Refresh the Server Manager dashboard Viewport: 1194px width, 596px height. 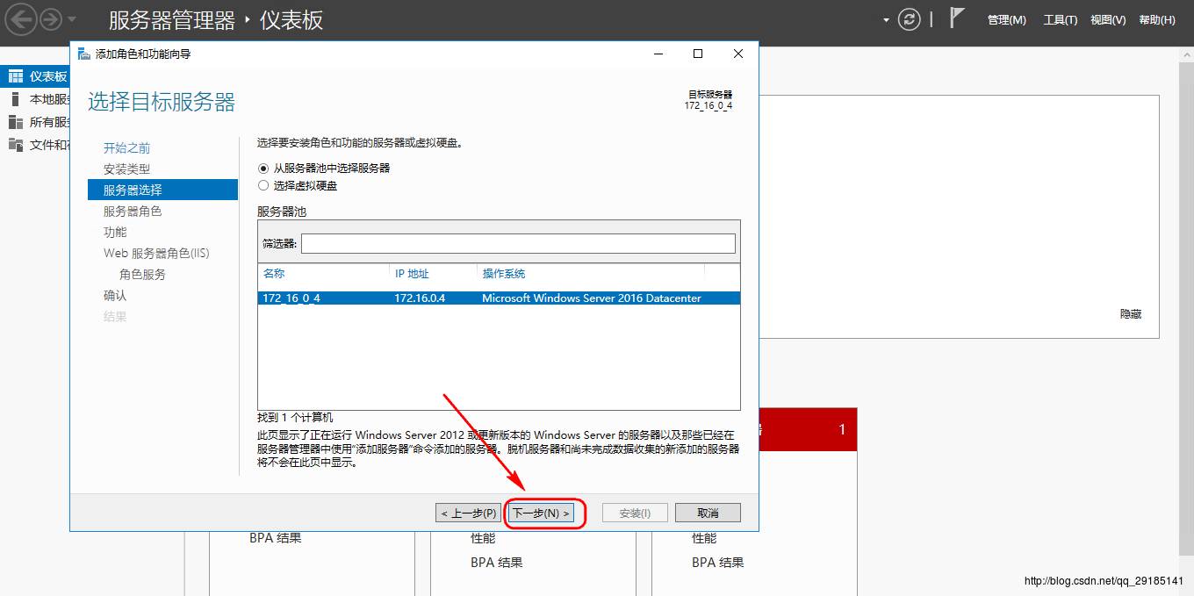coord(910,20)
